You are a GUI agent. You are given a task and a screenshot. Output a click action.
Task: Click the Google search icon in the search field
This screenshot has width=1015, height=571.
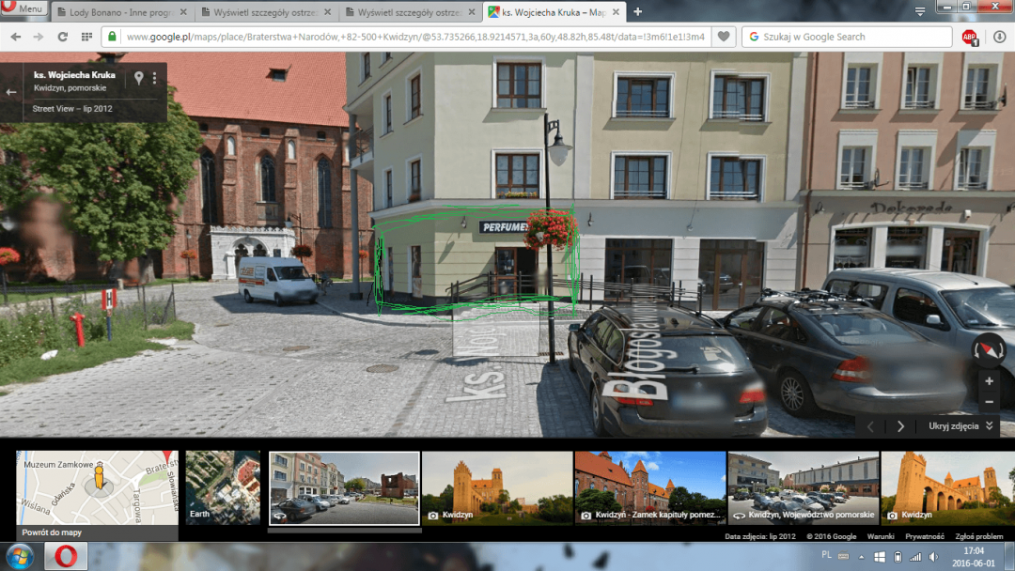[x=753, y=38]
